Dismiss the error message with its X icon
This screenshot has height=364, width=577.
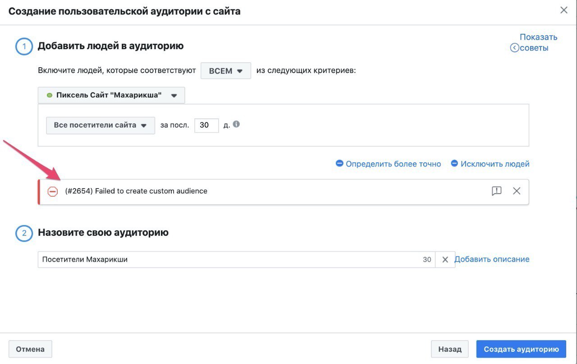(517, 191)
